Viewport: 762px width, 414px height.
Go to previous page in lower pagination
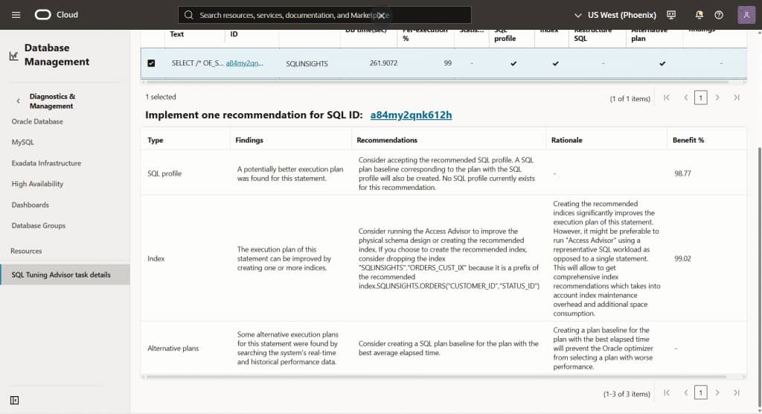click(685, 392)
